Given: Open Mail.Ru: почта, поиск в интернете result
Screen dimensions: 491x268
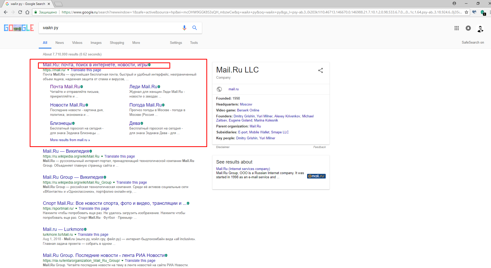Looking at the screenshot, I should point(95,65).
